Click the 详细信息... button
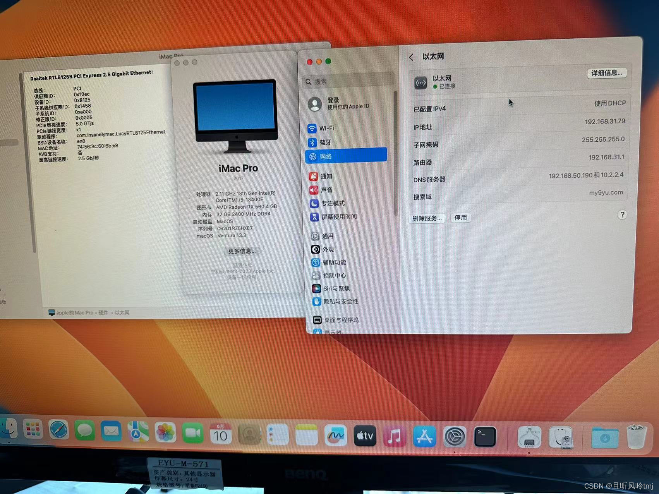 pyautogui.click(x=607, y=73)
